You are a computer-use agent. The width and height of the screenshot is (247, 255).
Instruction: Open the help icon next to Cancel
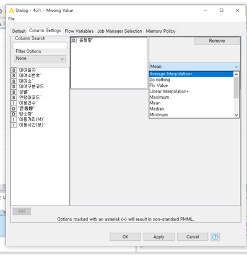click(215, 237)
